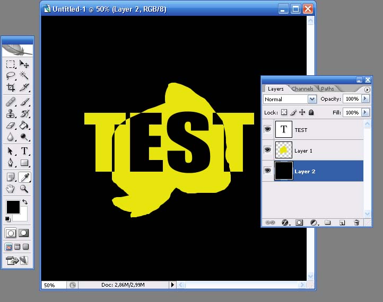Select the Hand tool

[11, 189]
